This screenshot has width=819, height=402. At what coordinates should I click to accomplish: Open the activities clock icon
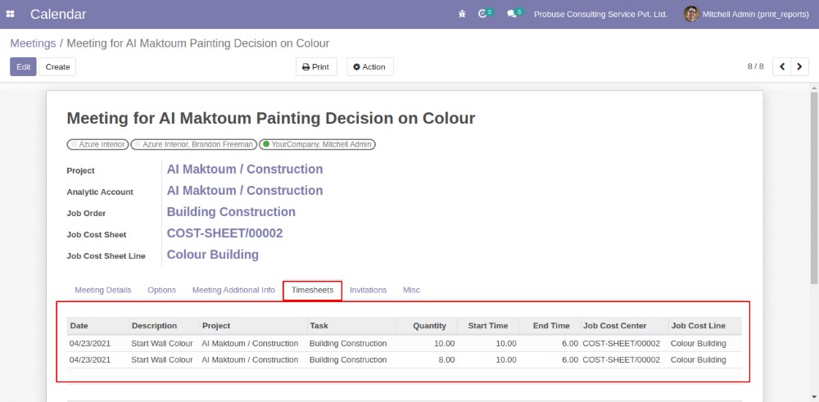(x=483, y=14)
